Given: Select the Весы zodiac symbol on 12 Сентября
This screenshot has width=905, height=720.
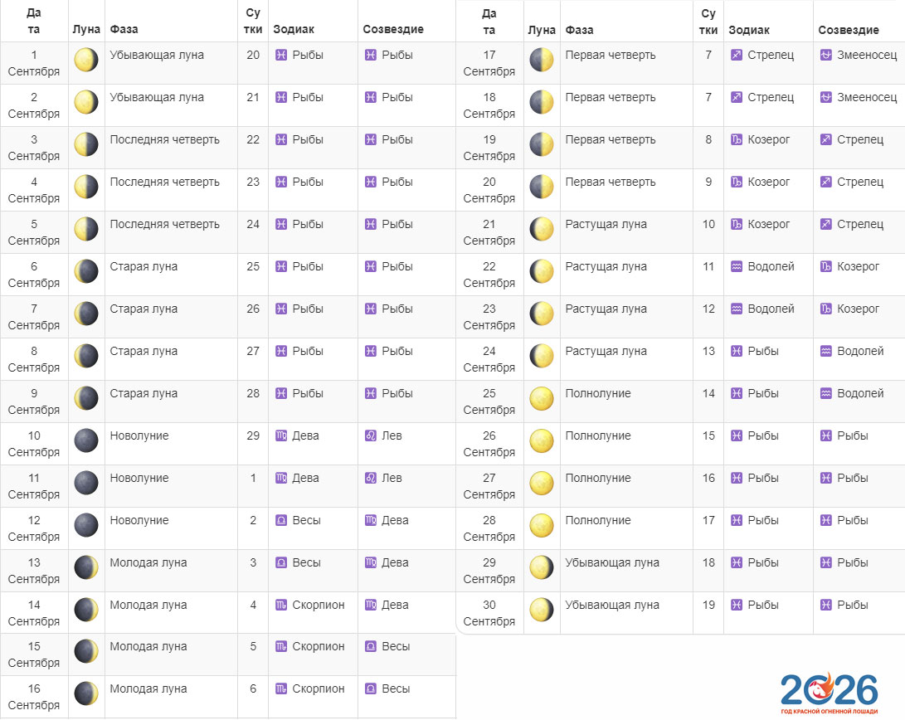Looking at the screenshot, I should click(x=281, y=520).
